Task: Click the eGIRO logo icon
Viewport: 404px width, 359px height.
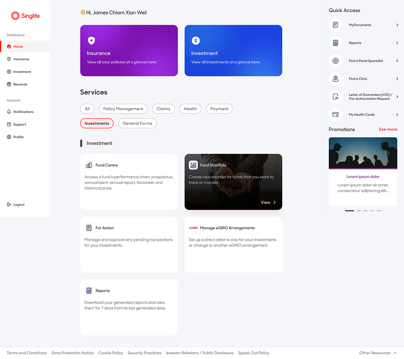Action: pyautogui.click(x=193, y=228)
